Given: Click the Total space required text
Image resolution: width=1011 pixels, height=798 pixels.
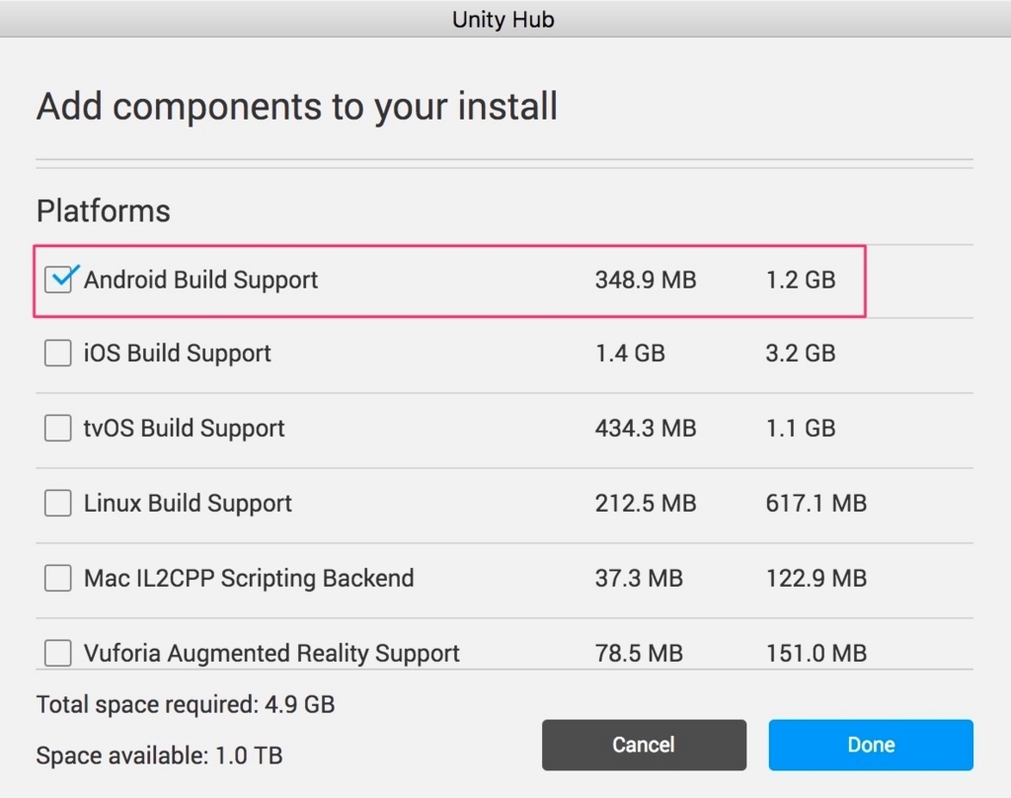Looking at the screenshot, I should [186, 704].
